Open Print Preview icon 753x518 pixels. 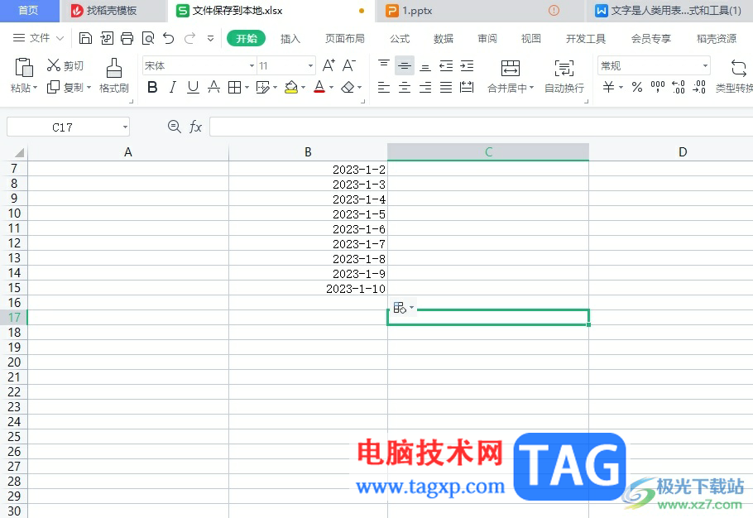[x=148, y=38]
